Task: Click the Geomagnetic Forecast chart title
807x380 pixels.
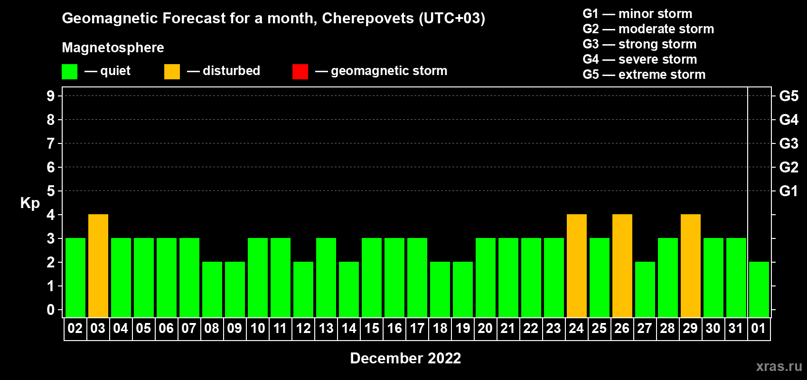Action: pyautogui.click(x=273, y=19)
